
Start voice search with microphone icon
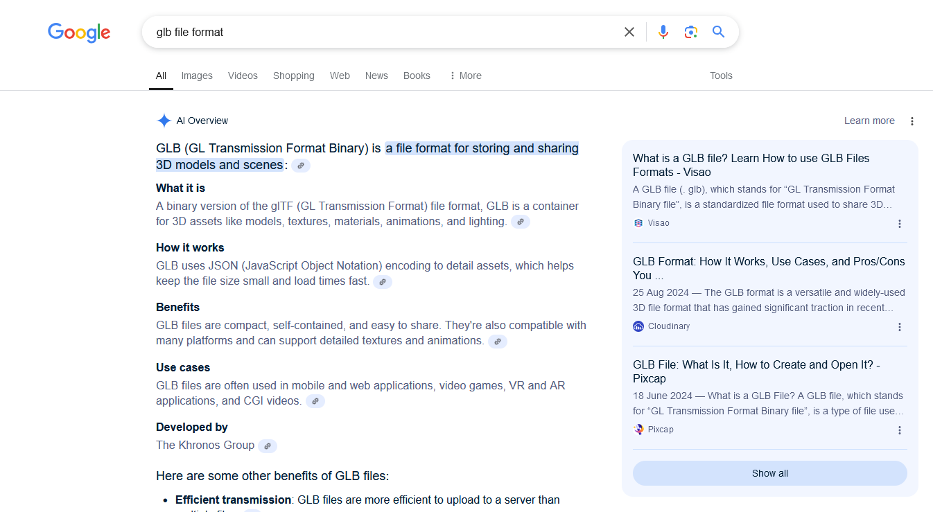click(663, 32)
